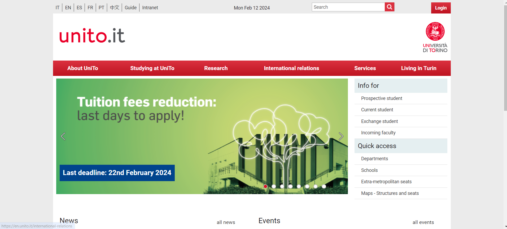Select the fourth carousel dot

click(x=291, y=186)
